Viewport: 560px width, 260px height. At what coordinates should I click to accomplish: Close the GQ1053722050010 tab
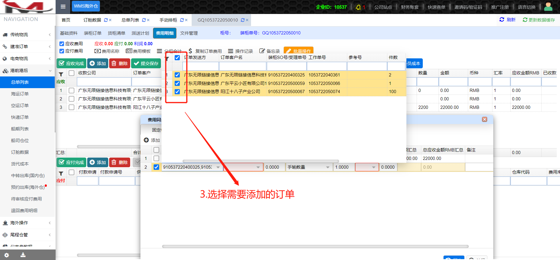[247, 20]
